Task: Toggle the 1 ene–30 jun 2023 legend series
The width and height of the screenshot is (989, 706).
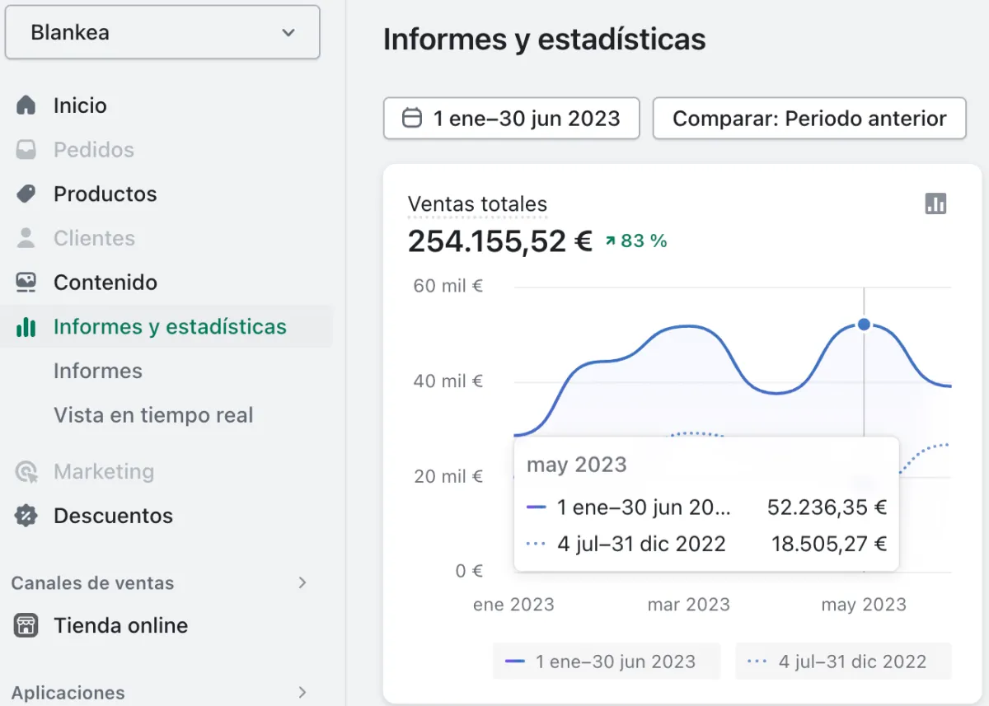Action: click(x=607, y=662)
